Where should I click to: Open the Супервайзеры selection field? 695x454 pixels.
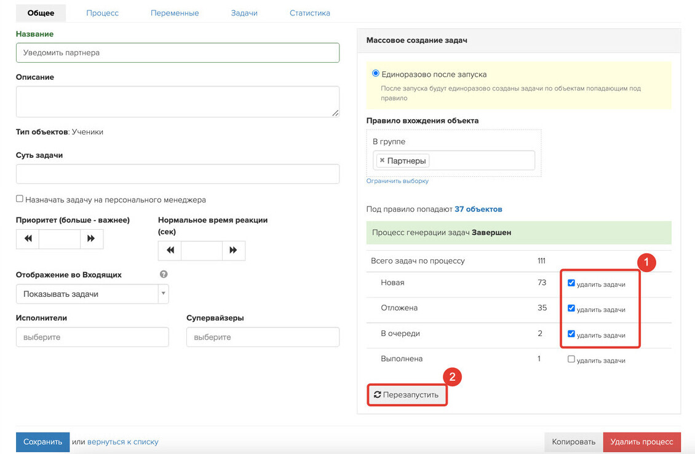pos(263,337)
